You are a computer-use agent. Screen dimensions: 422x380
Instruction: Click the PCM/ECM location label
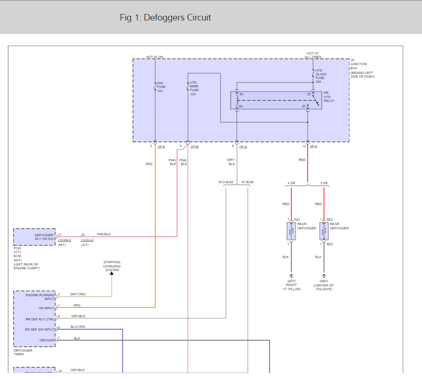click(x=26, y=258)
